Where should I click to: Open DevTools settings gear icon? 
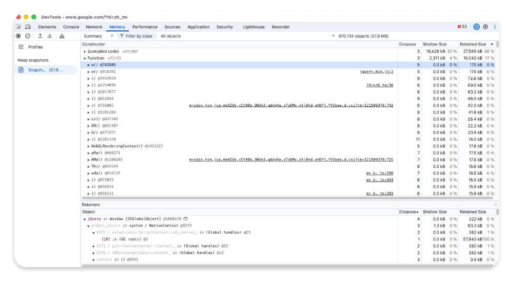coord(485,27)
